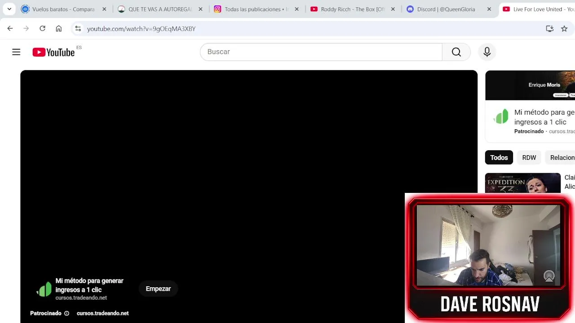Switch to QUE TE VAS A AUTOREGAL tab

coord(160,9)
